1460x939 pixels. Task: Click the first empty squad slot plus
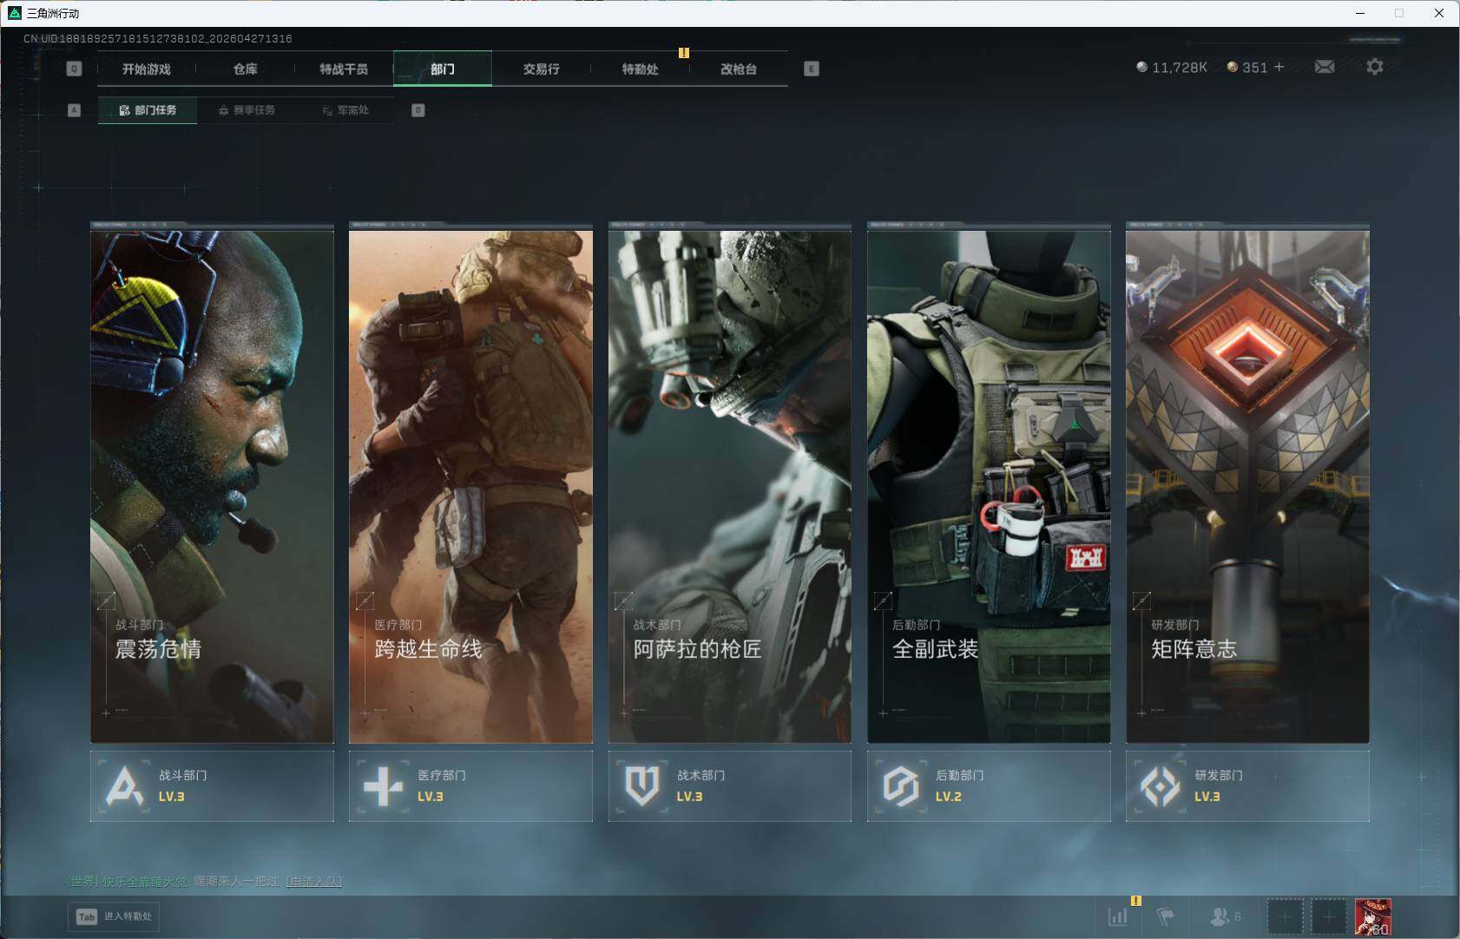point(1285,916)
